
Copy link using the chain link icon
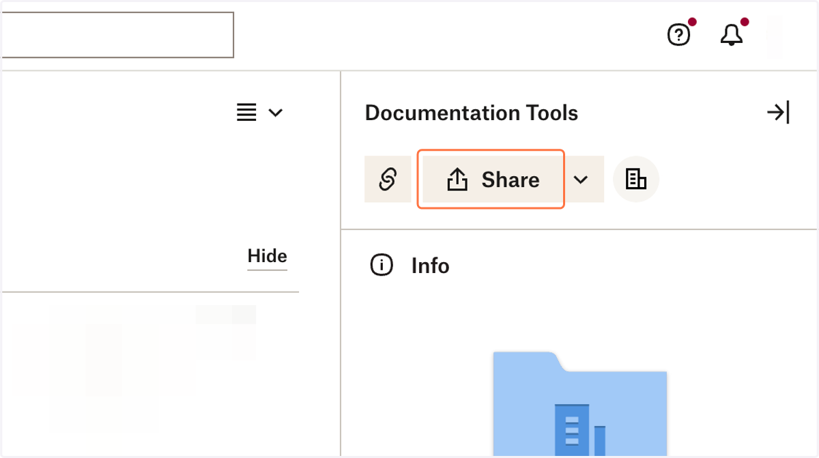pyautogui.click(x=387, y=180)
